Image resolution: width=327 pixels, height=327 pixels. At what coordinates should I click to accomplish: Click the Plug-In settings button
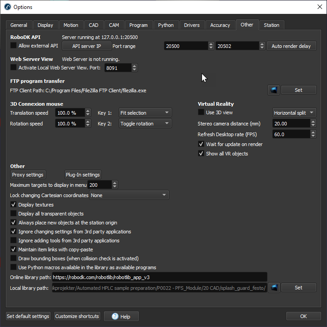(83, 175)
